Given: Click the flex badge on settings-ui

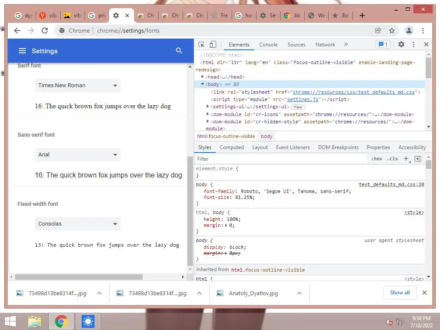Looking at the screenshot, I should coord(298,107).
